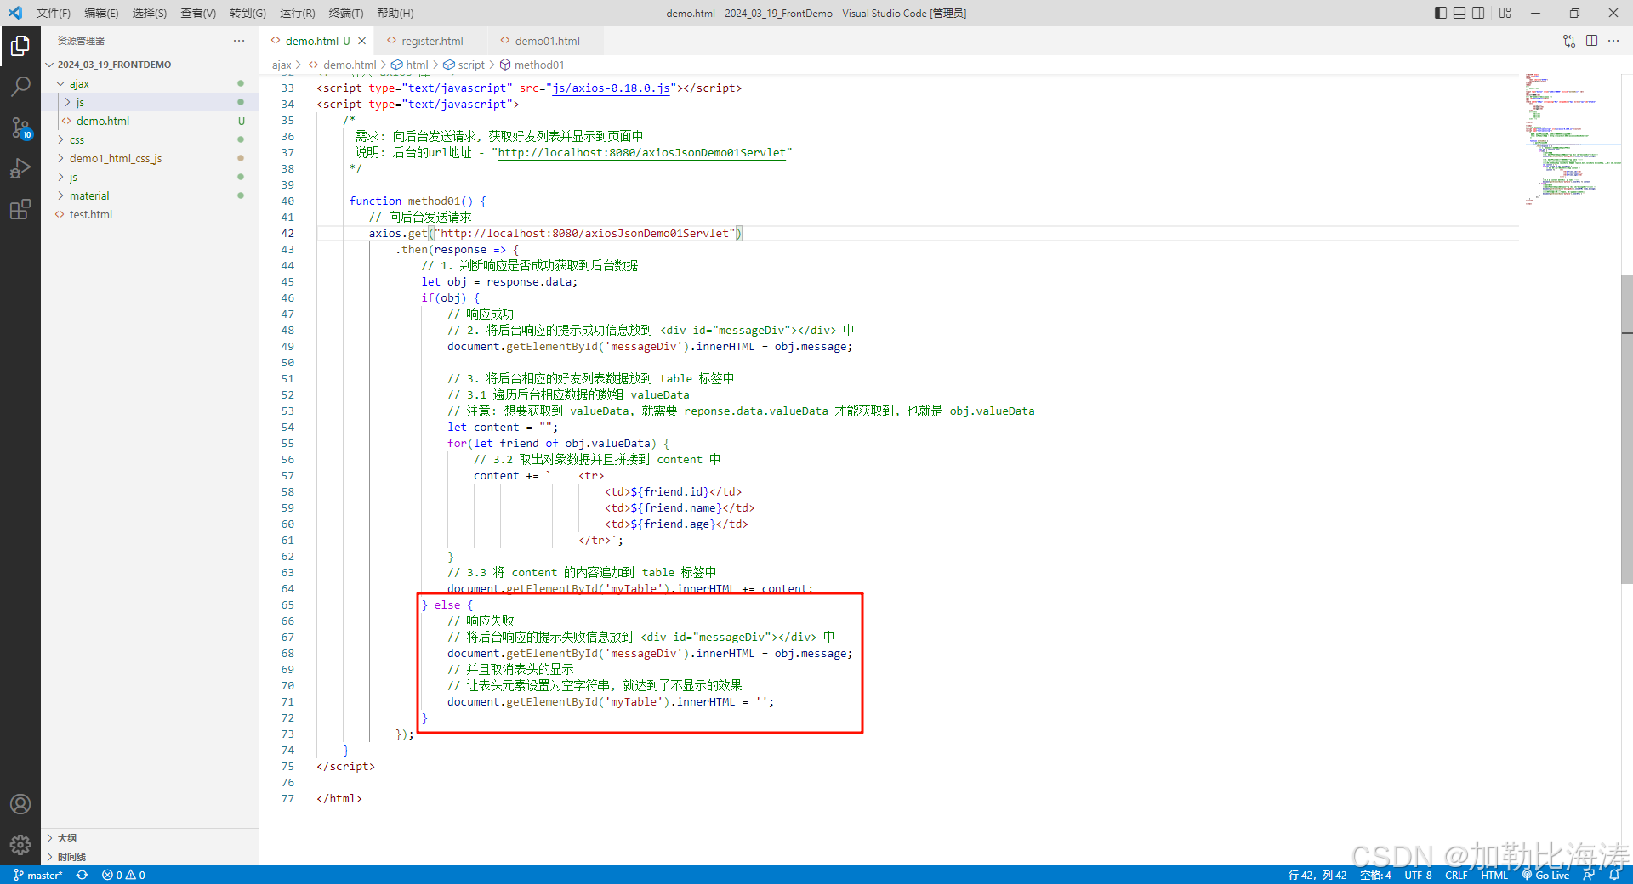Open editor More Actions ellipsis
The image size is (1633, 884).
tap(1613, 41)
